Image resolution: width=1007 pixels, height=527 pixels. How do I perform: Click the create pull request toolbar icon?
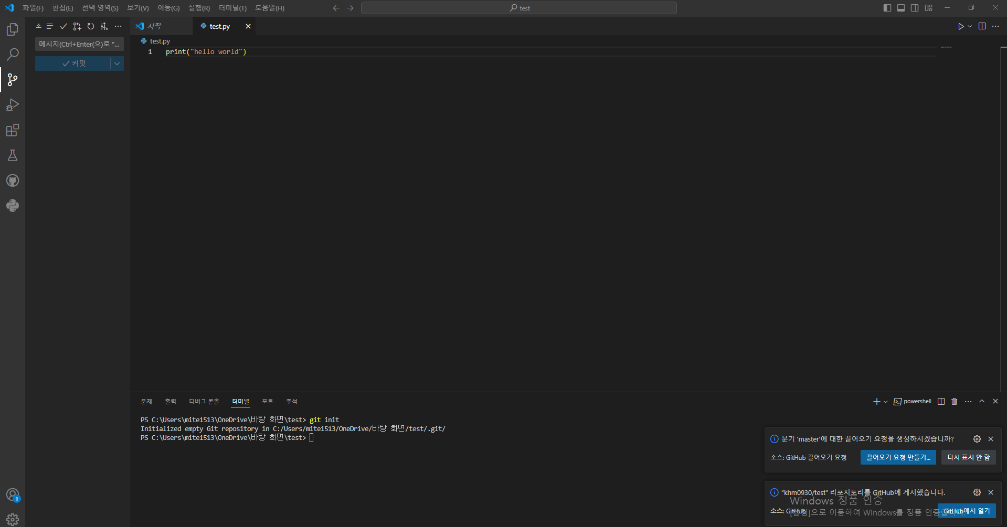pos(77,26)
